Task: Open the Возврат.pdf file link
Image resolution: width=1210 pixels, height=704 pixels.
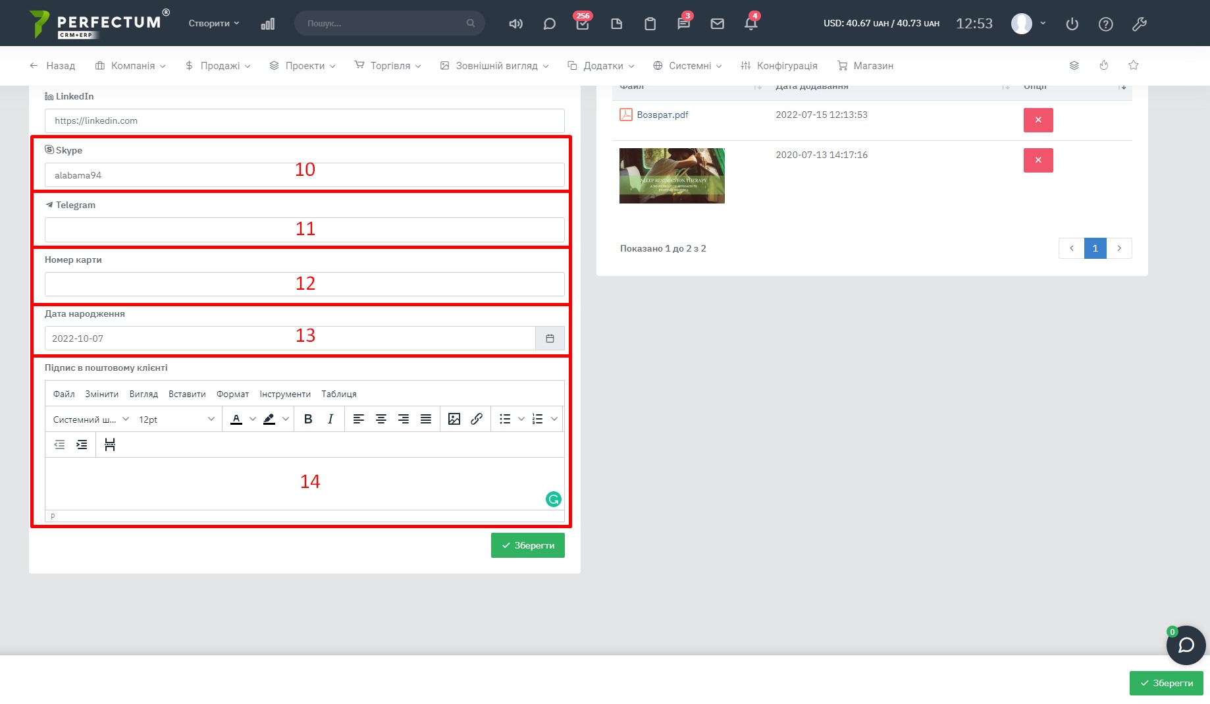Action: [x=662, y=115]
